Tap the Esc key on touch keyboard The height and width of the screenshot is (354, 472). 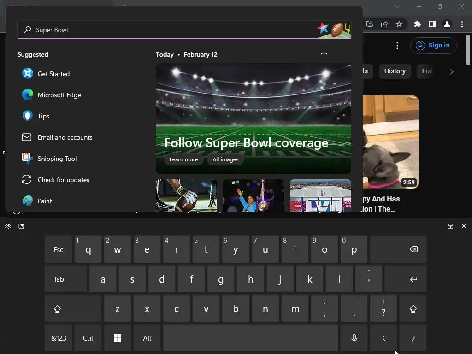[x=59, y=249]
